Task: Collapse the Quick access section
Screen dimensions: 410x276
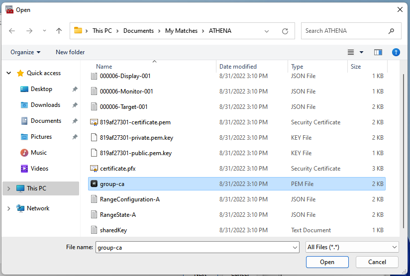Action: point(8,73)
